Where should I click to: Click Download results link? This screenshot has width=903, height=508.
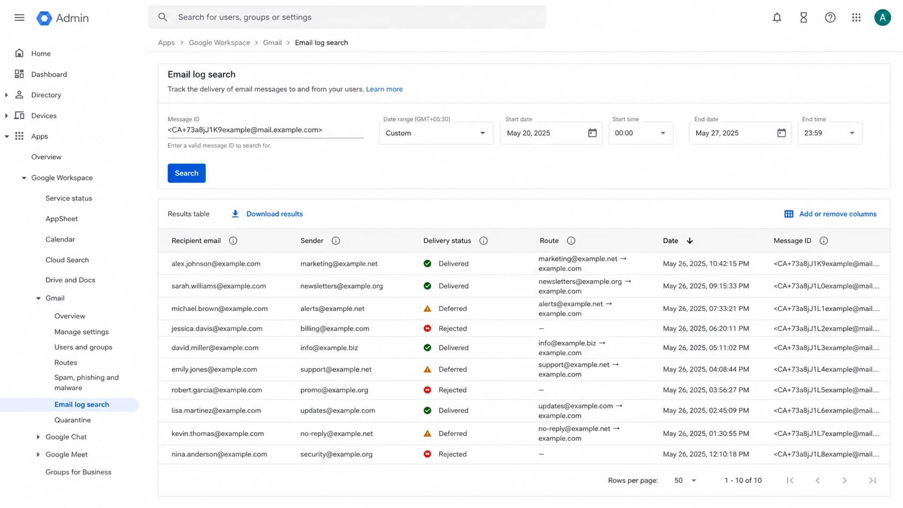[x=274, y=214]
